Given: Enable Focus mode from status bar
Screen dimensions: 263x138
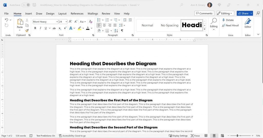Looking at the screenshot, I should pos(195,136).
